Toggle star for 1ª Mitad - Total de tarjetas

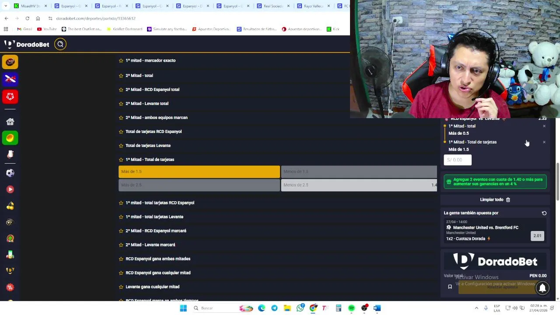121,160
